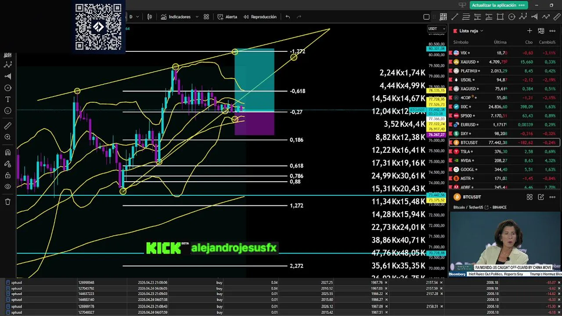
Task: Toggle magnet mode in left sidebar
Action: [x=7, y=152]
